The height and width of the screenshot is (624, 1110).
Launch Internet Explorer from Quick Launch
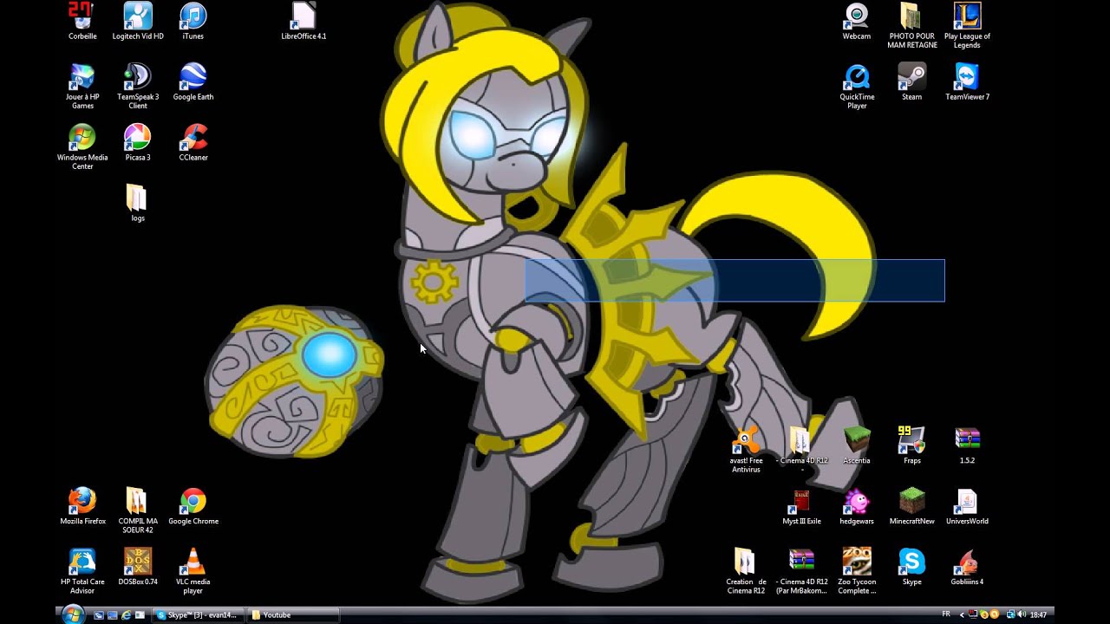tap(127, 615)
